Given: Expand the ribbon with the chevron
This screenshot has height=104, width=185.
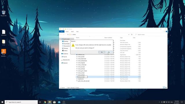Looking at the screenshot, I should [x=164, y=31].
